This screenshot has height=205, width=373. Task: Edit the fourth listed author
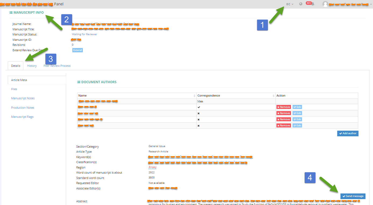pos(297,119)
